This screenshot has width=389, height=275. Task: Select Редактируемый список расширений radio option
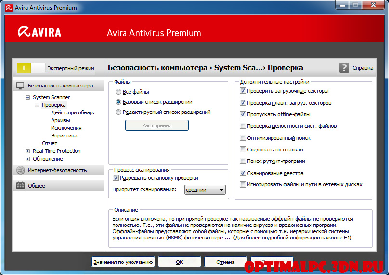tap(118, 112)
